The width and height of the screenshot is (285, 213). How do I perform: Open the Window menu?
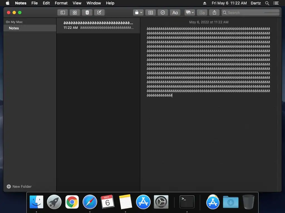point(94,3)
